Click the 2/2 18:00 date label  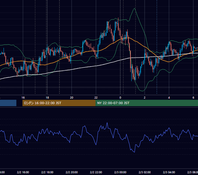pyautogui.click(x=47, y=172)
